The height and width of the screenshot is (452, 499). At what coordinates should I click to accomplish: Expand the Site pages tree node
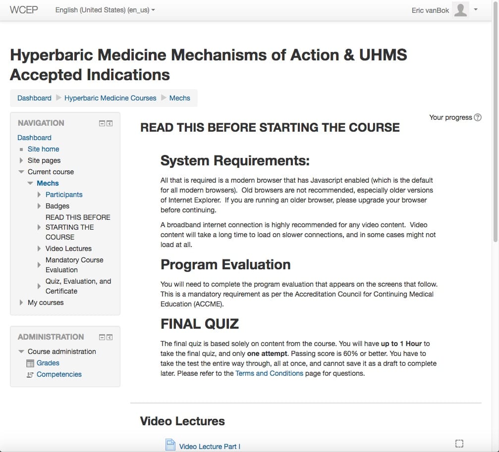tap(21, 160)
